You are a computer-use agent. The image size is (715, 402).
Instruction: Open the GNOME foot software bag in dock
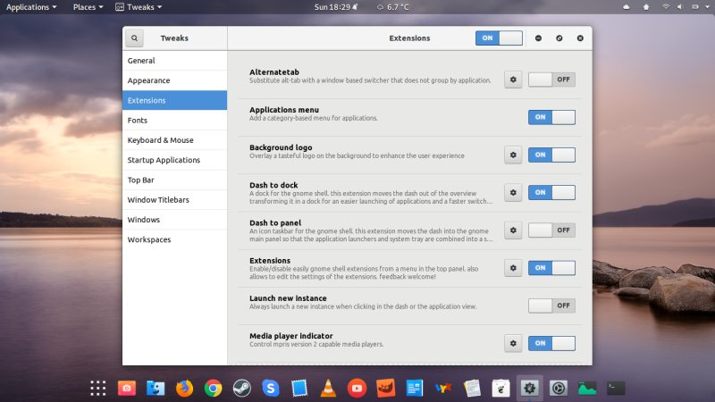tap(500, 389)
